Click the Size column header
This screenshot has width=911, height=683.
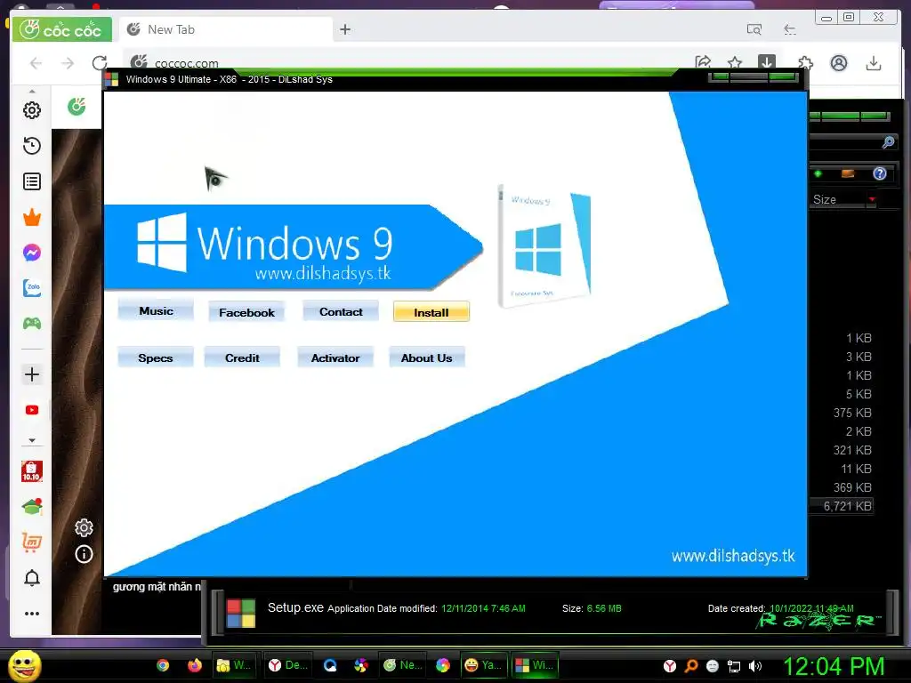825,199
